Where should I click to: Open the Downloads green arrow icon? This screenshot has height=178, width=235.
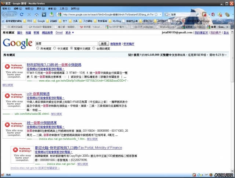pyautogui.click(x=51, y=14)
